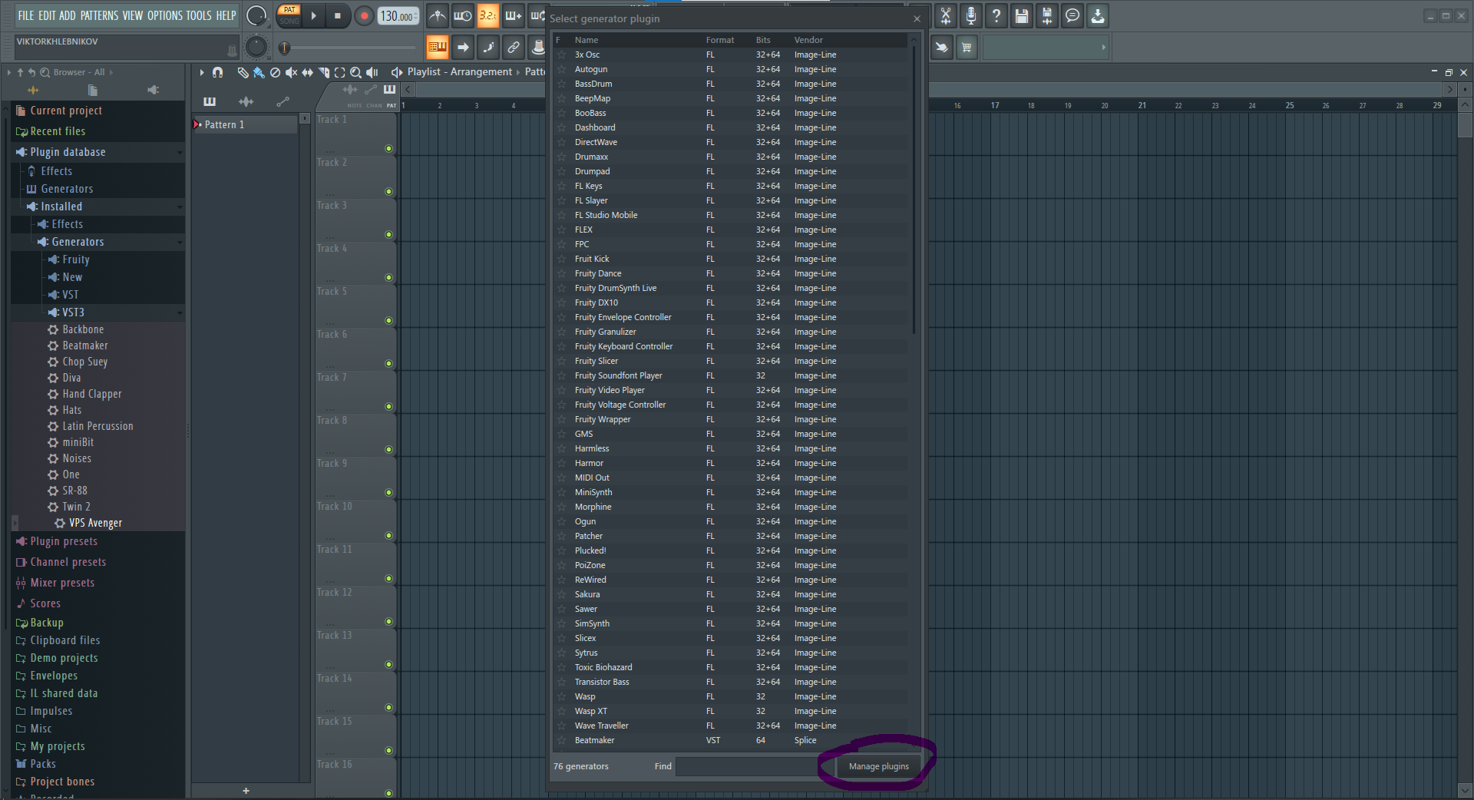Mute Track 5 with its green light
Image resolution: width=1474 pixels, height=800 pixels.
coord(388,320)
